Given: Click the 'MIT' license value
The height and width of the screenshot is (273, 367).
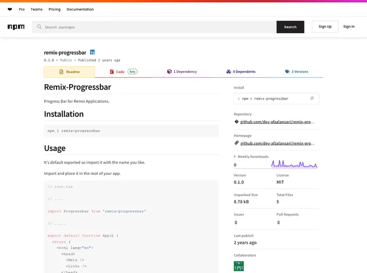Looking at the screenshot, I should [280, 182].
